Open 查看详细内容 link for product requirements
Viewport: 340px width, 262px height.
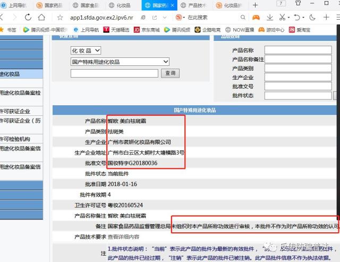coord(123,237)
